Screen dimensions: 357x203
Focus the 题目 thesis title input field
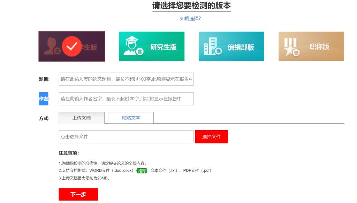click(126, 79)
